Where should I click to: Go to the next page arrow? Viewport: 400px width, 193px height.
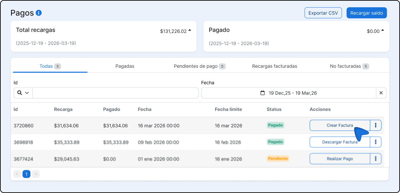click(x=36, y=174)
